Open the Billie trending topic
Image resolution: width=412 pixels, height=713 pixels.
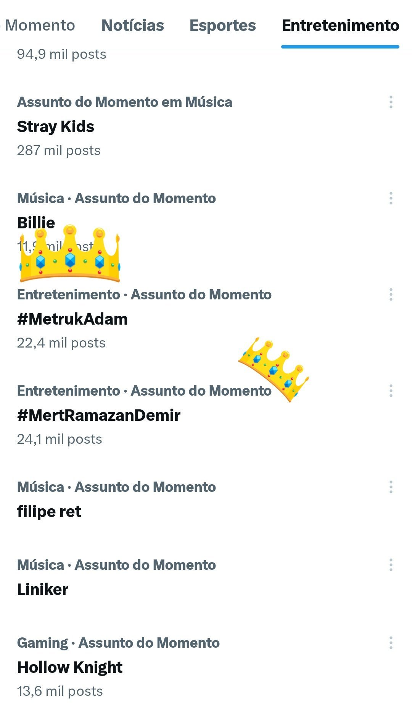point(36,222)
